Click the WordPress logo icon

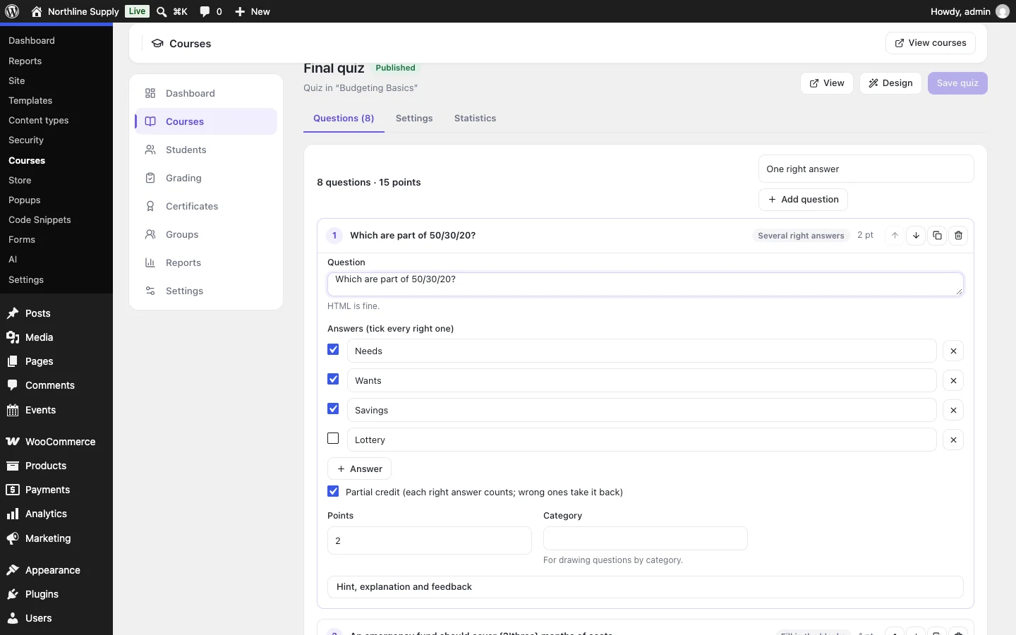(x=12, y=11)
